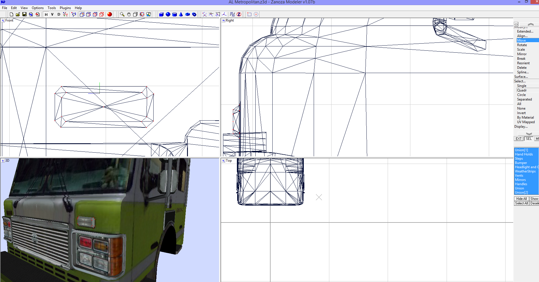539x282 pixels.
Task: Switch to the EXT tab in the sidebar
Action: pyautogui.click(x=518, y=138)
